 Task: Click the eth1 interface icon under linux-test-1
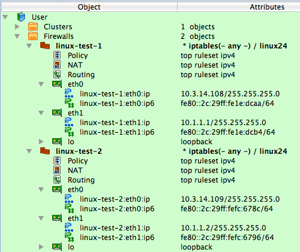[x=57, y=113]
